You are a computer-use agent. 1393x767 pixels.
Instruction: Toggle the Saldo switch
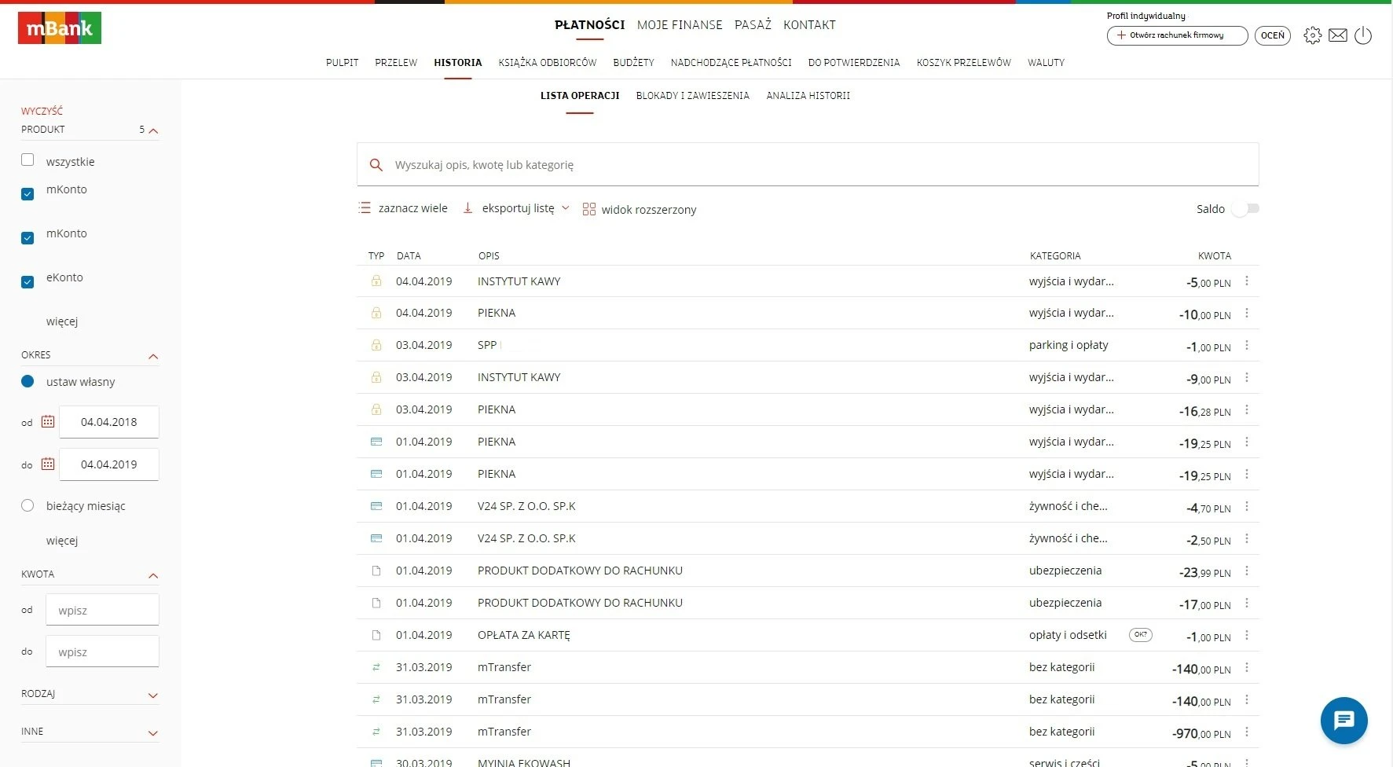point(1245,209)
